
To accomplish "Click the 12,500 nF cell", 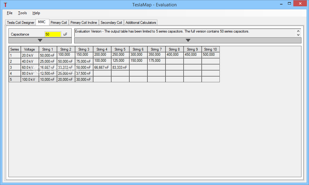I will tap(48, 73).
